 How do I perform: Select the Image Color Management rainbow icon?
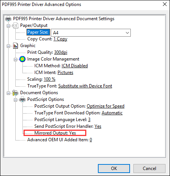pyautogui.click(x=22, y=59)
